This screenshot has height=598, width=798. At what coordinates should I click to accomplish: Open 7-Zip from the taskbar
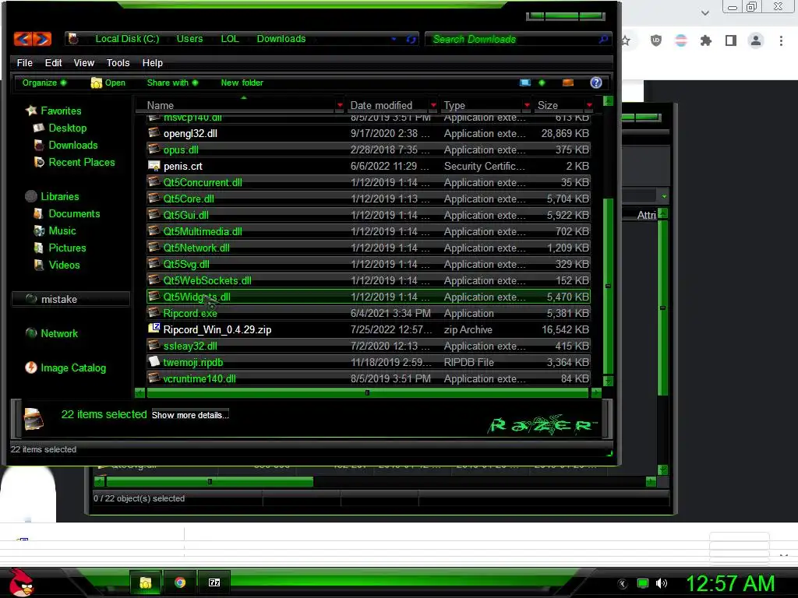(x=214, y=582)
